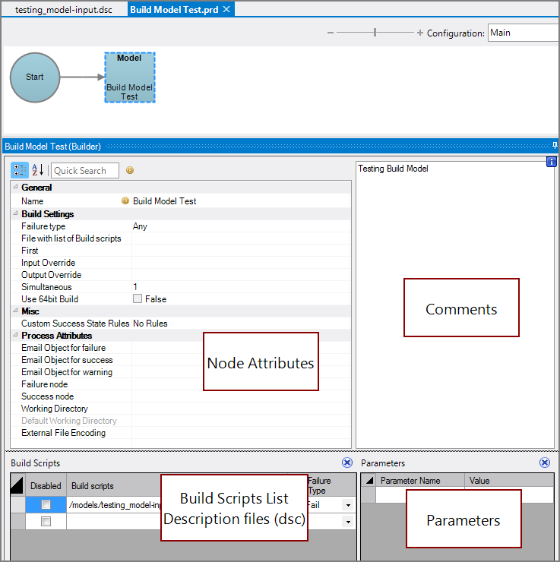The width and height of the screenshot is (560, 562).
Task: Enable the Use 64bit Build checkbox
Action: 138,299
